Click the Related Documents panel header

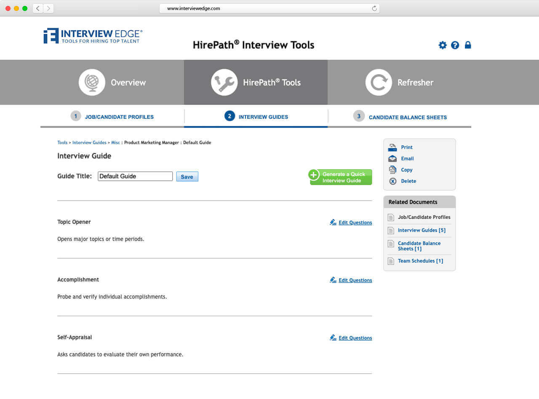click(x=419, y=202)
